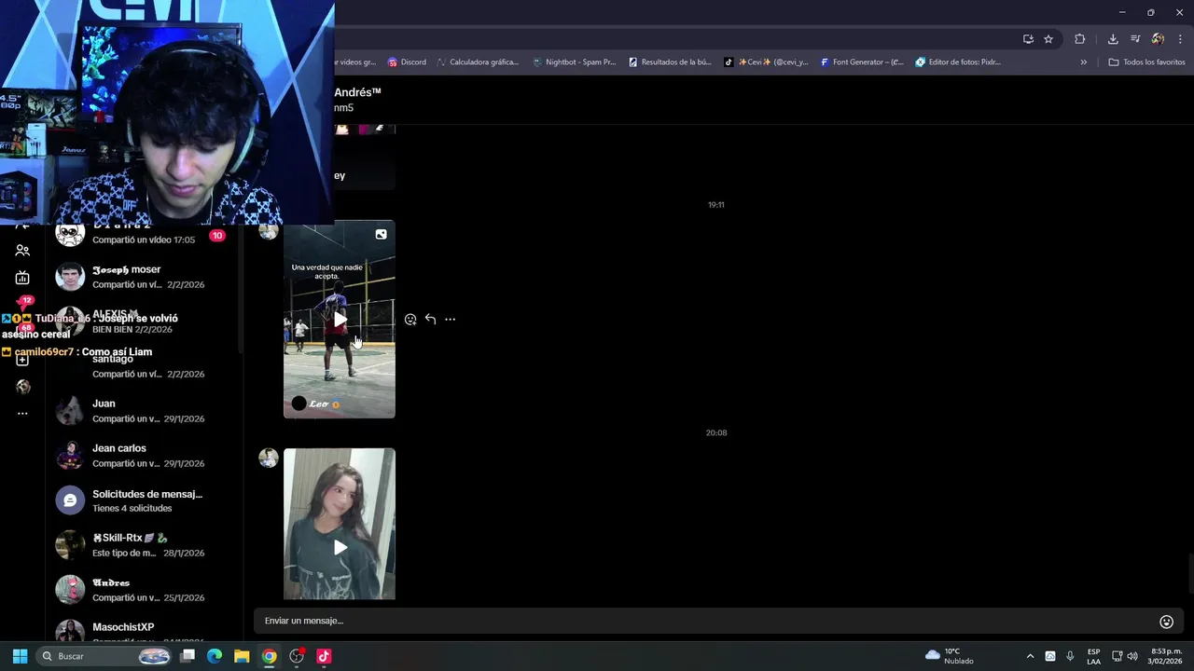Viewport: 1194px width, 671px height.
Task: Reply to the soccer video message
Action: tap(430, 320)
